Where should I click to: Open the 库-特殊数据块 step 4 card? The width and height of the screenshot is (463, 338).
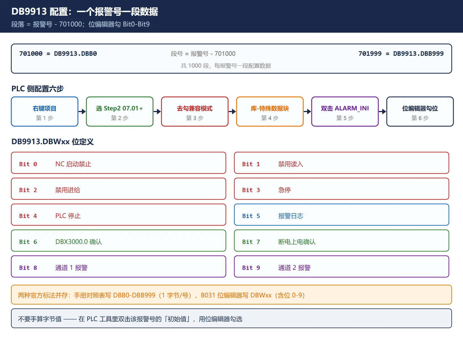(x=270, y=112)
